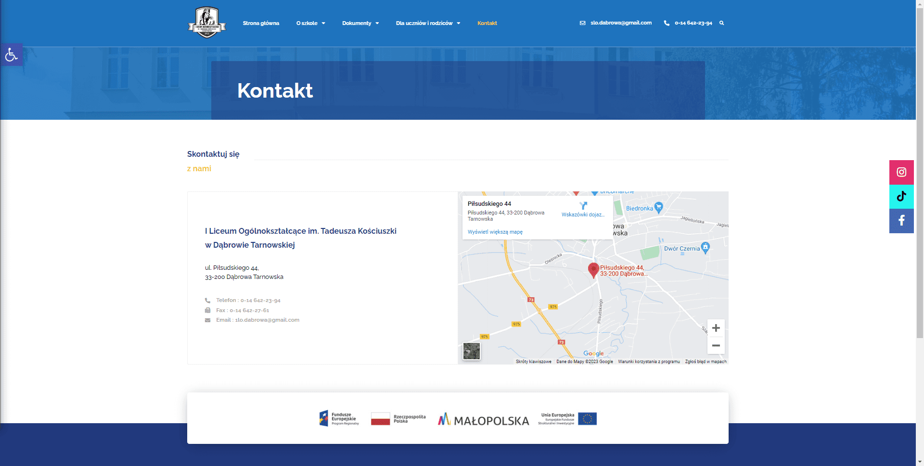Viewport: 924px width, 466px height.
Task: Click the Biedronka store marker on map
Action: pos(658,207)
